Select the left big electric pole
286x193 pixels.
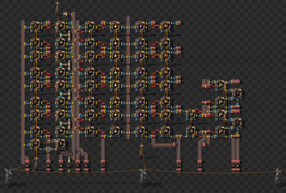tap(8, 177)
